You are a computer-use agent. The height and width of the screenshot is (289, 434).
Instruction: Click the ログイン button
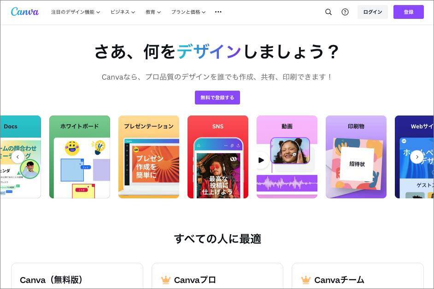[x=373, y=12]
